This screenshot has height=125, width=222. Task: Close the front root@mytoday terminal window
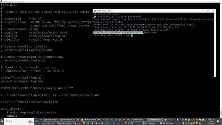tap(213, 11)
